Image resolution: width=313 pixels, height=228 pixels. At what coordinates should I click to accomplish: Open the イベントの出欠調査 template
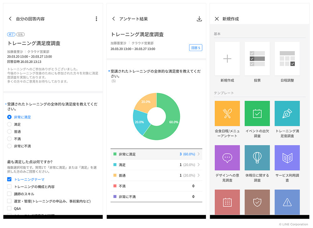click(257, 113)
